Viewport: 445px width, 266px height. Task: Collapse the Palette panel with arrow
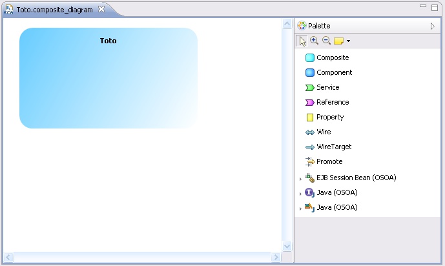coord(433,26)
